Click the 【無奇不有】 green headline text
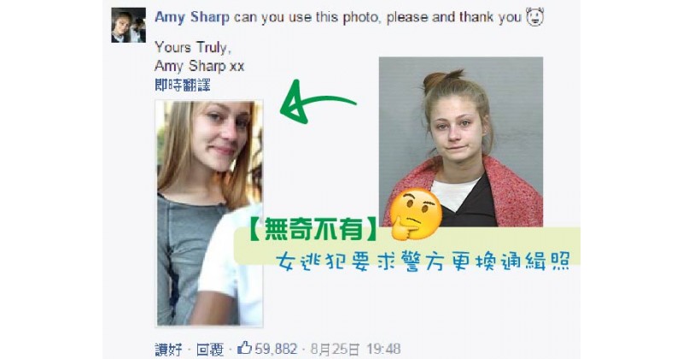Viewport: 683px width, 359px height. (x=314, y=229)
